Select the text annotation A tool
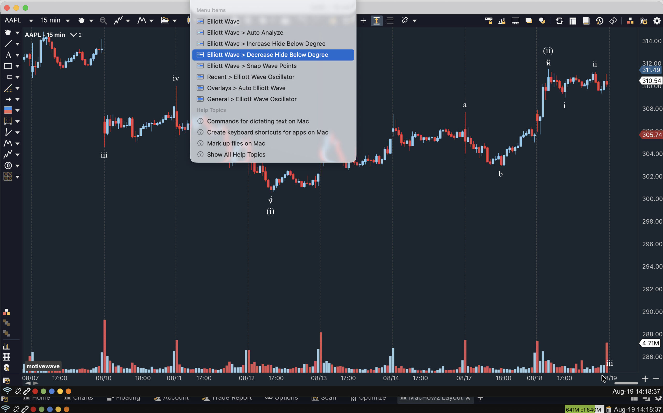 [8, 55]
